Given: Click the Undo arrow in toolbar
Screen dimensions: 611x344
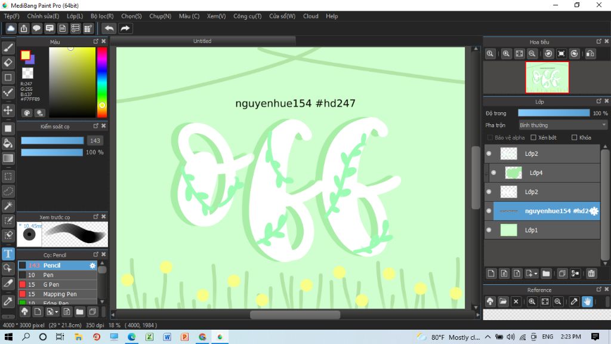Looking at the screenshot, I should [x=109, y=29].
